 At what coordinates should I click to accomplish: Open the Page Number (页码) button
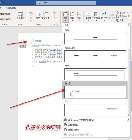coord(79,17)
